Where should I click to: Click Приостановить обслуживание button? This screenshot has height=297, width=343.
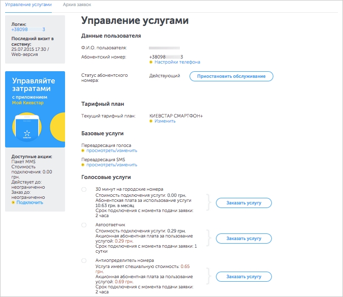pos(231,76)
